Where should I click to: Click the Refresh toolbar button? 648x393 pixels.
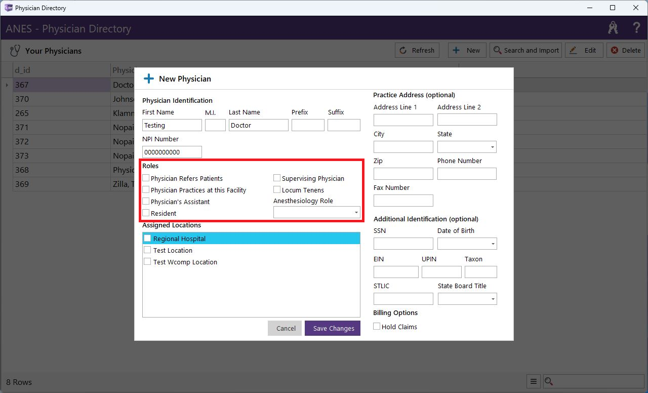click(x=417, y=50)
